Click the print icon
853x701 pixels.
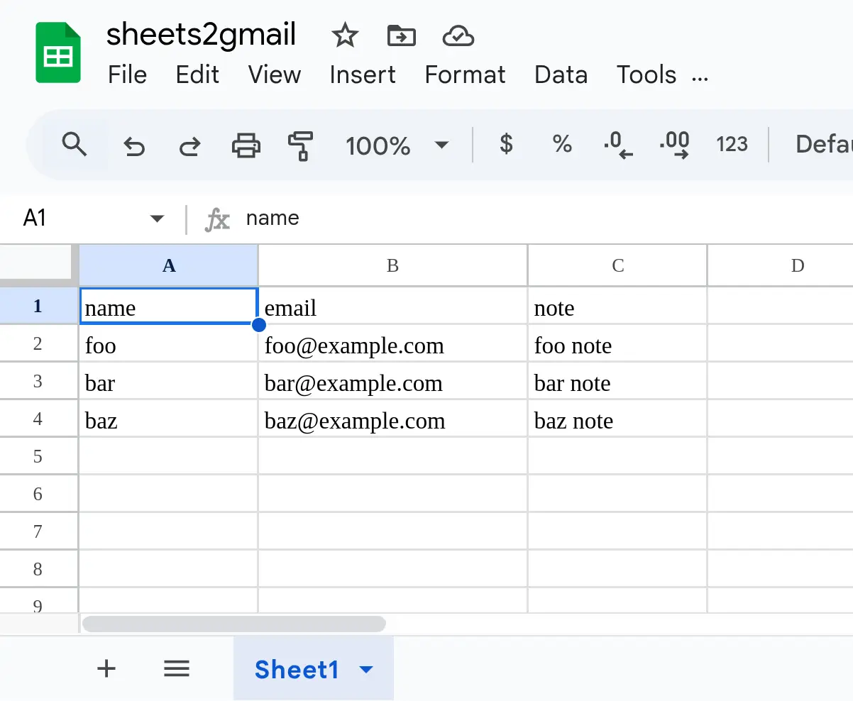246,146
